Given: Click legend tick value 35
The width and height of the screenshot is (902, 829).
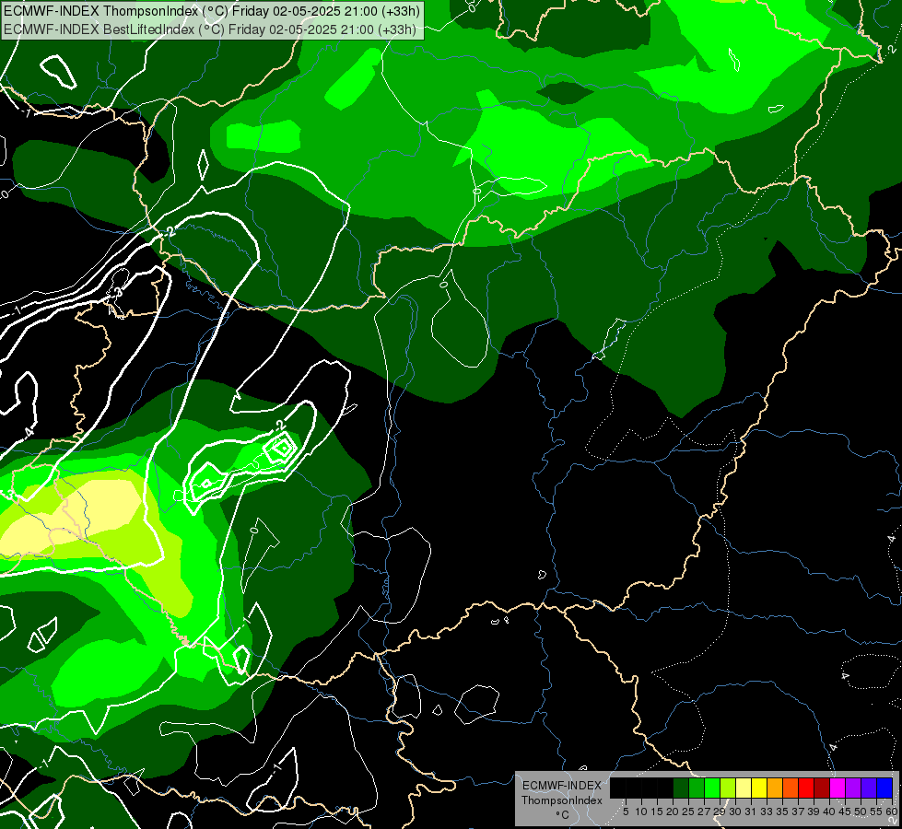Looking at the screenshot, I should [782, 811].
